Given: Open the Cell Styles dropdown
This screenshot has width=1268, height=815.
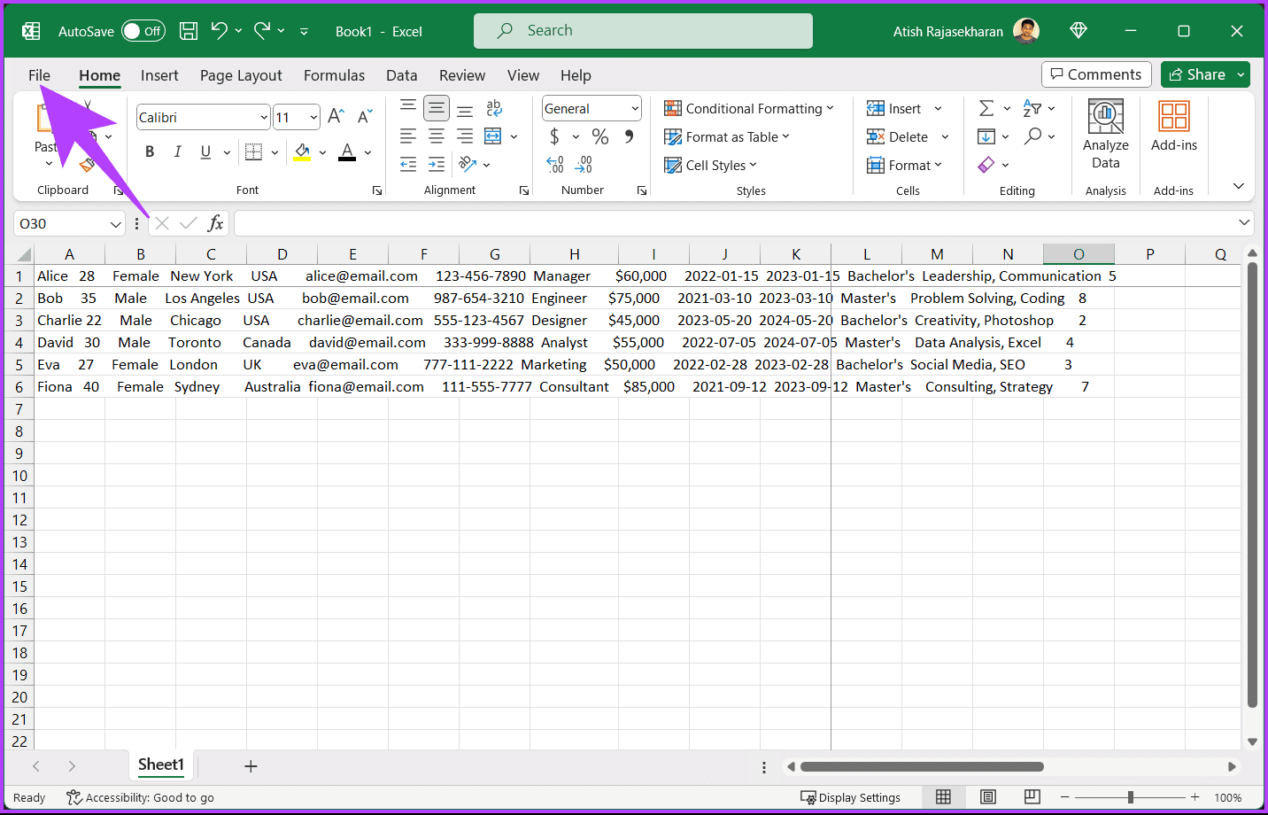Looking at the screenshot, I should pyautogui.click(x=709, y=164).
